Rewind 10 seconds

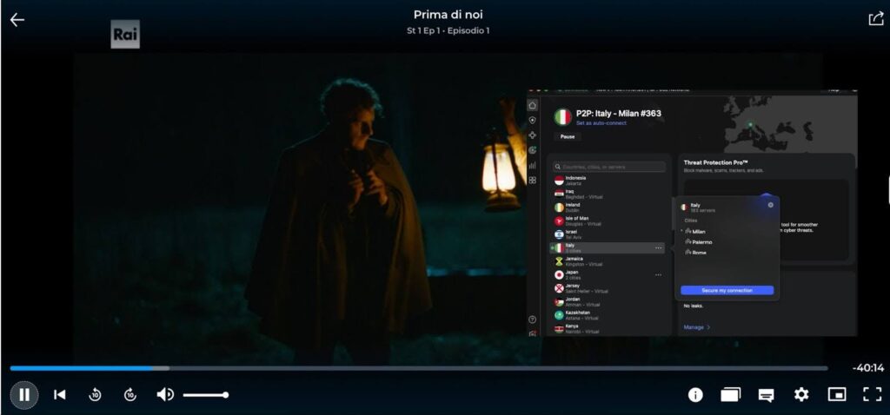pyautogui.click(x=95, y=394)
